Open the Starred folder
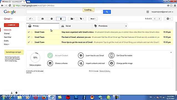 (7, 33)
